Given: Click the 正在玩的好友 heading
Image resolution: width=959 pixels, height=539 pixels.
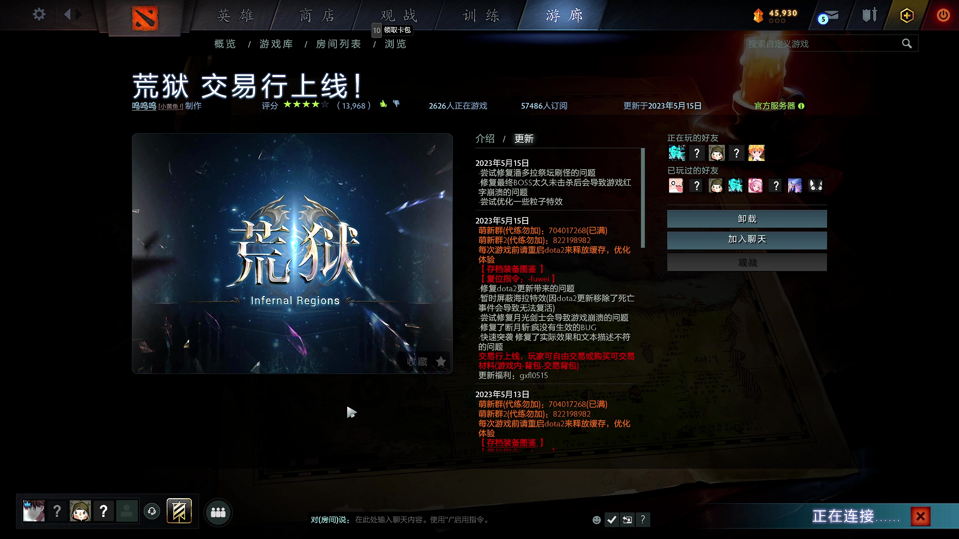Looking at the screenshot, I should tap(693, 138).
